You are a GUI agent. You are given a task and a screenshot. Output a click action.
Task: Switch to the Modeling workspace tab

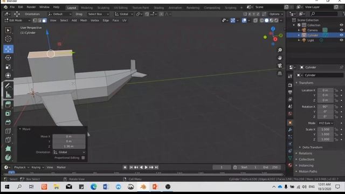point(87,8)
